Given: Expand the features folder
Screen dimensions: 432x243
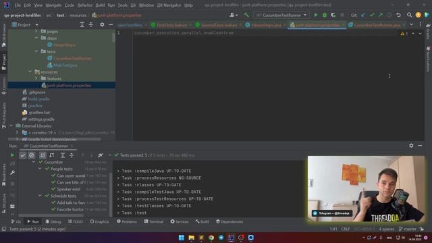Looking at the screenshot, I should (x=36, y=78).
